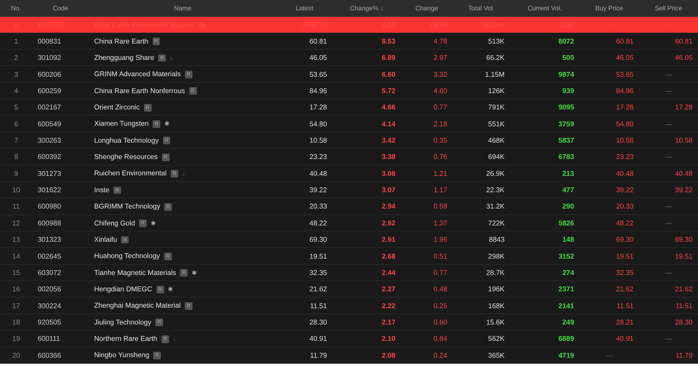The height and width of the screenshot is (367, 698).
Task: Click the R badge for Zhenghai Magnetic Material
Action: [189, 306]
